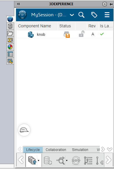This screenshot has height=169, width=114.
Task: Expand the tab list chevron beside tabs
Action: 110,150
